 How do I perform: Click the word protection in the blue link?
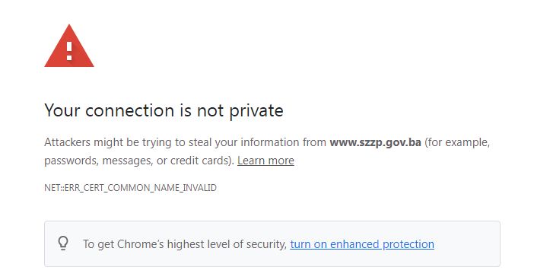click(408, 244)
